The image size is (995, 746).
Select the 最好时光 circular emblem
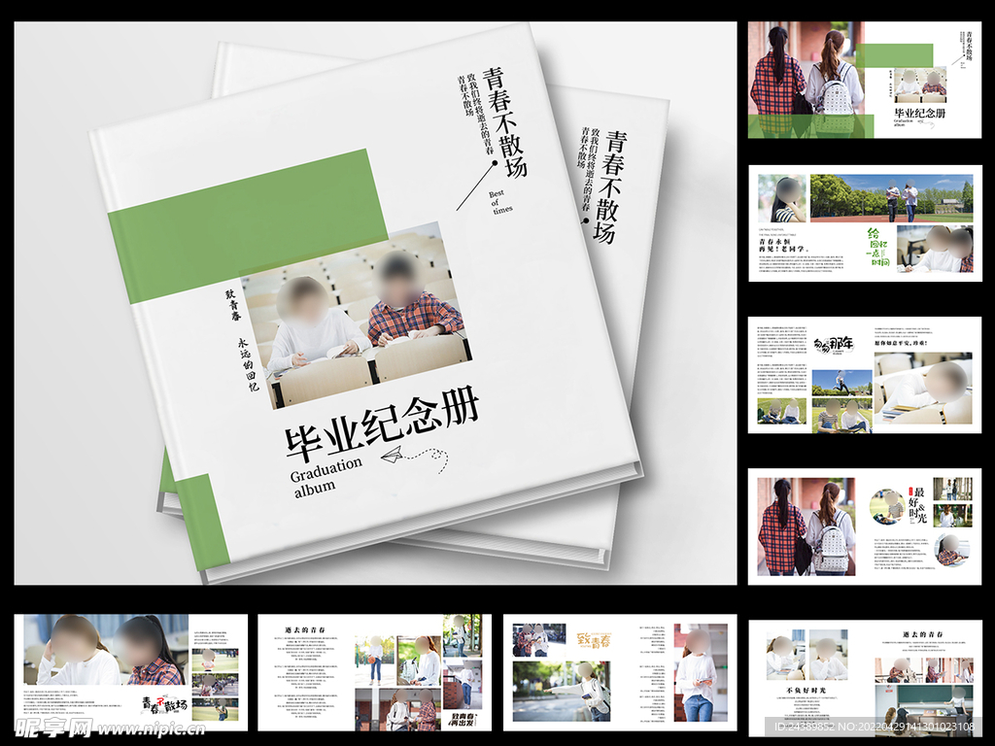point(916,503)
